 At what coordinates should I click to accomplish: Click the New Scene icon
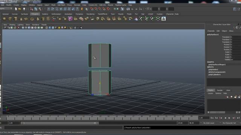(16, 9)
